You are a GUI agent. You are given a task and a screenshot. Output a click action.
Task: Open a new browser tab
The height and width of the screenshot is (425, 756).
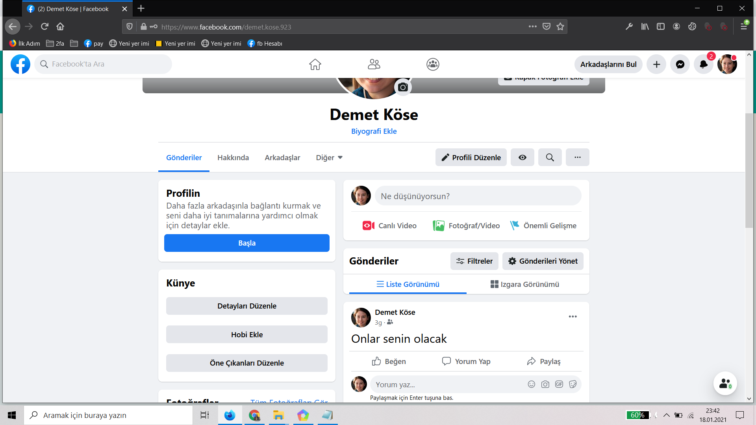pos(141,8)
